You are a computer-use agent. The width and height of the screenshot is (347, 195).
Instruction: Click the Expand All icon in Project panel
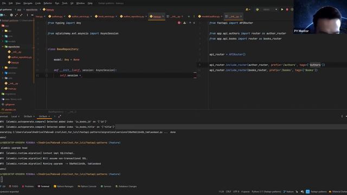coord(16,15)
